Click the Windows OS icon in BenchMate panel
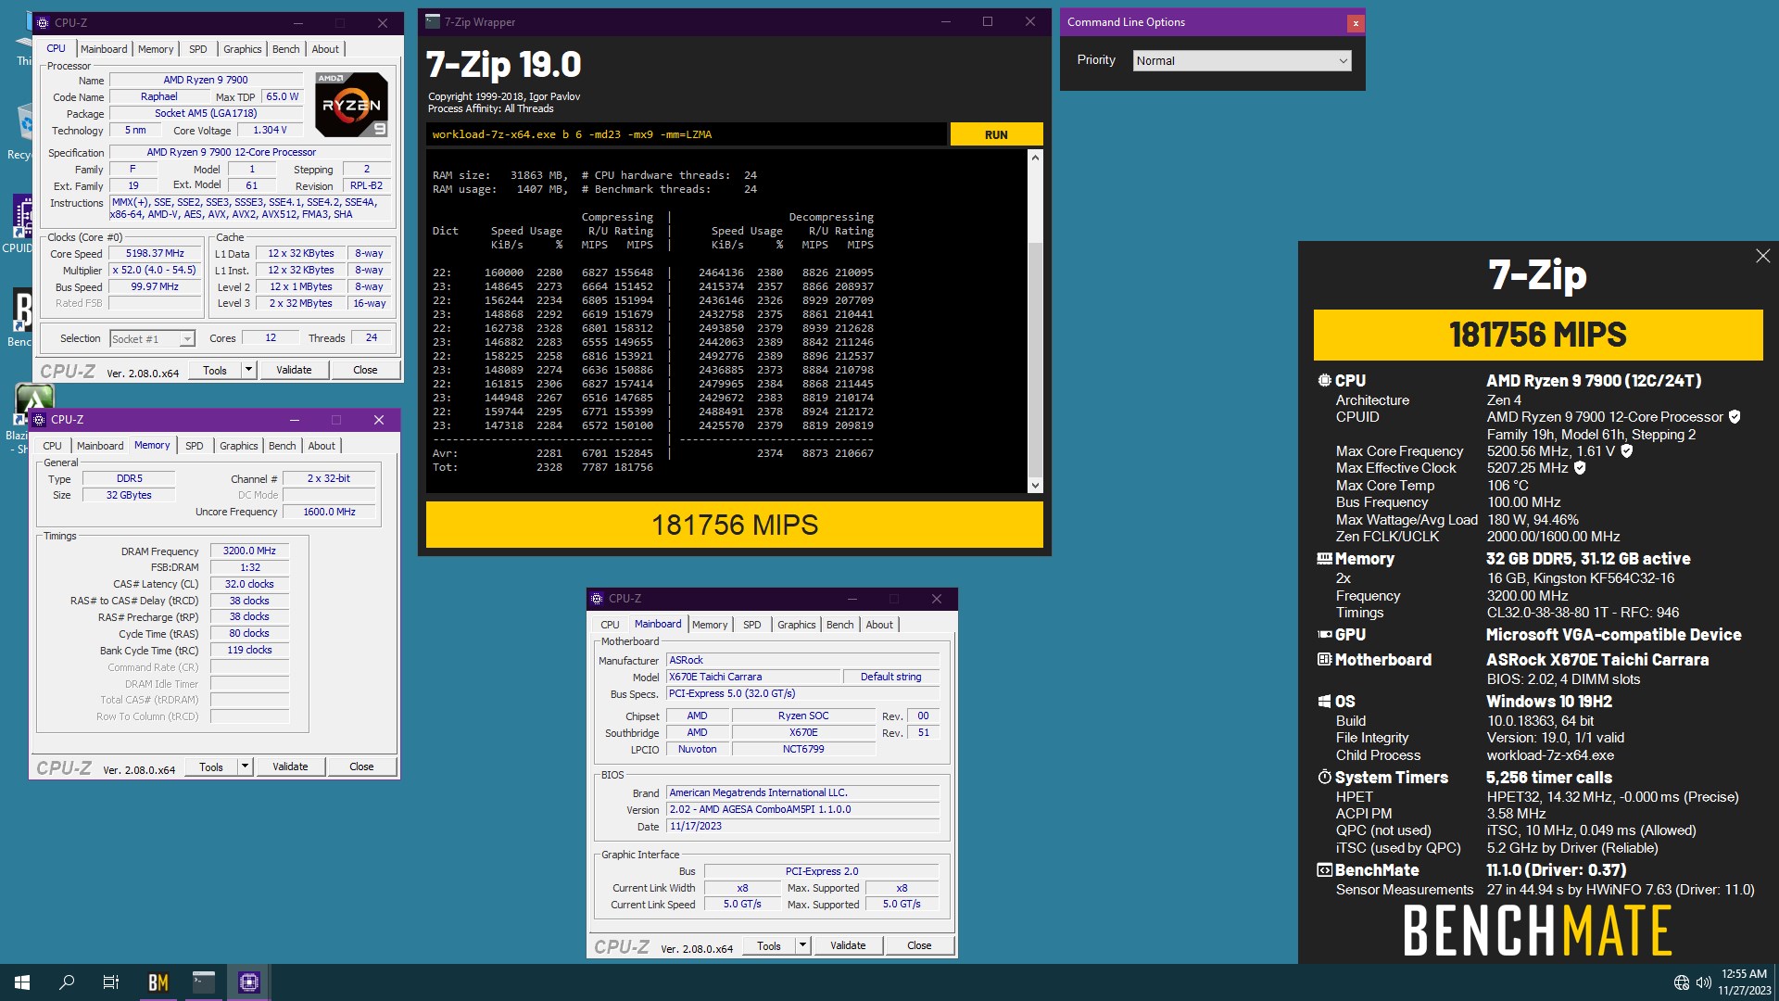This screenshot has height=1001, width=1779. (x=1324, y=702)
